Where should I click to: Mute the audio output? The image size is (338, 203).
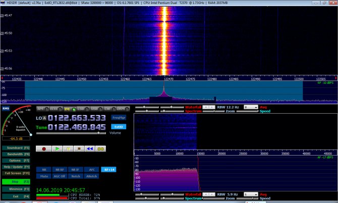(x=44, y=176)
